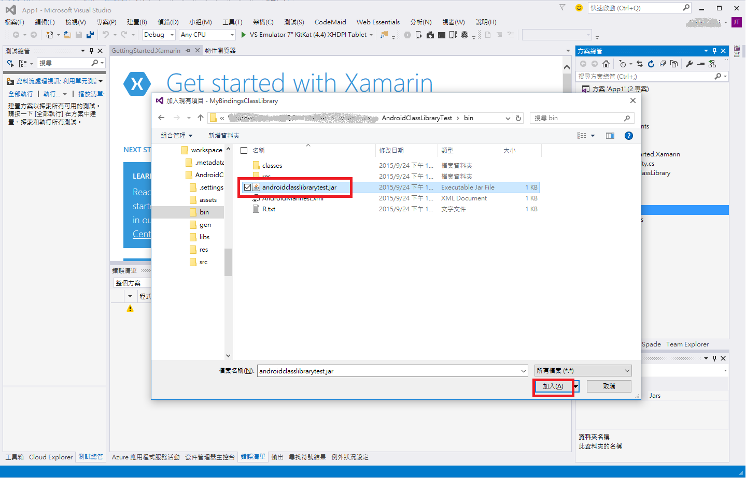Switch to the 物件瀏覽器 tab
Screen dimensions: 746x478
(x=220, y=50)
